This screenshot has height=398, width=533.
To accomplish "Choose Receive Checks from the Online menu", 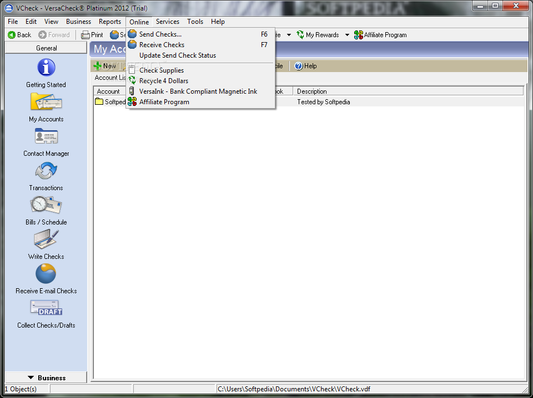I will [200, 45].
